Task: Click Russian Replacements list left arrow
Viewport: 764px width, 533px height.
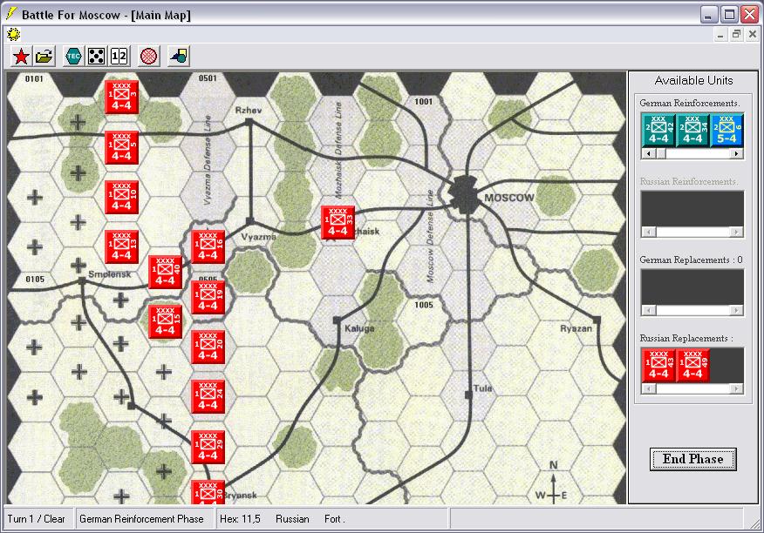Action: point(649,388)
